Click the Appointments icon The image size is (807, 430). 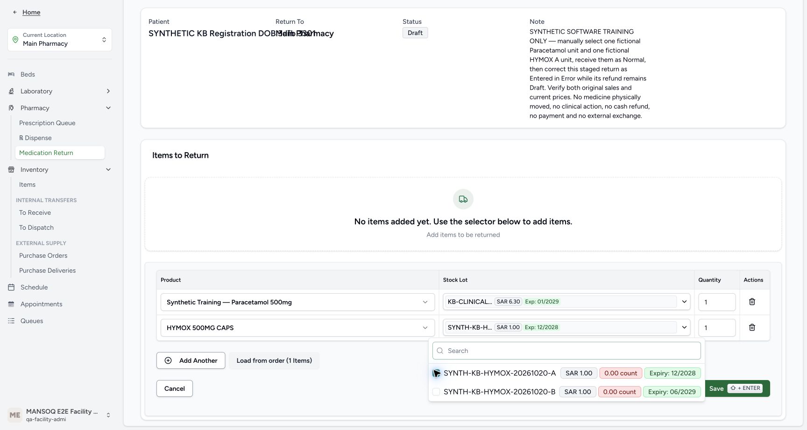(x=11, y=304)
